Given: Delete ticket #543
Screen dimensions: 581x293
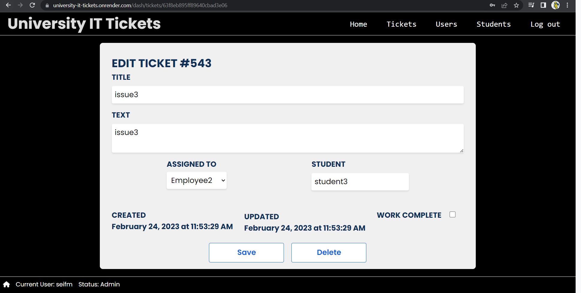Looking at the screenshot, I should (329, 252).
